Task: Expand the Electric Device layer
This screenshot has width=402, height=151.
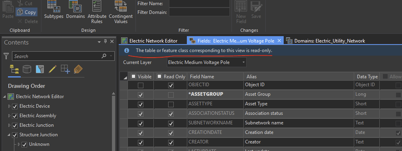Action: (10, 106)
